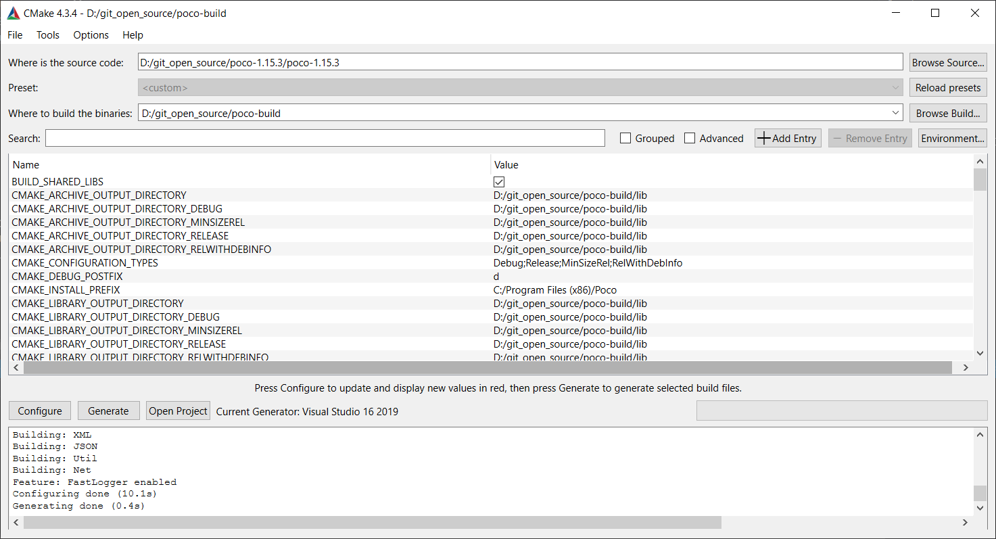996x539 pixels.
Task: Click the source code path field
Action: click(520, 62)
